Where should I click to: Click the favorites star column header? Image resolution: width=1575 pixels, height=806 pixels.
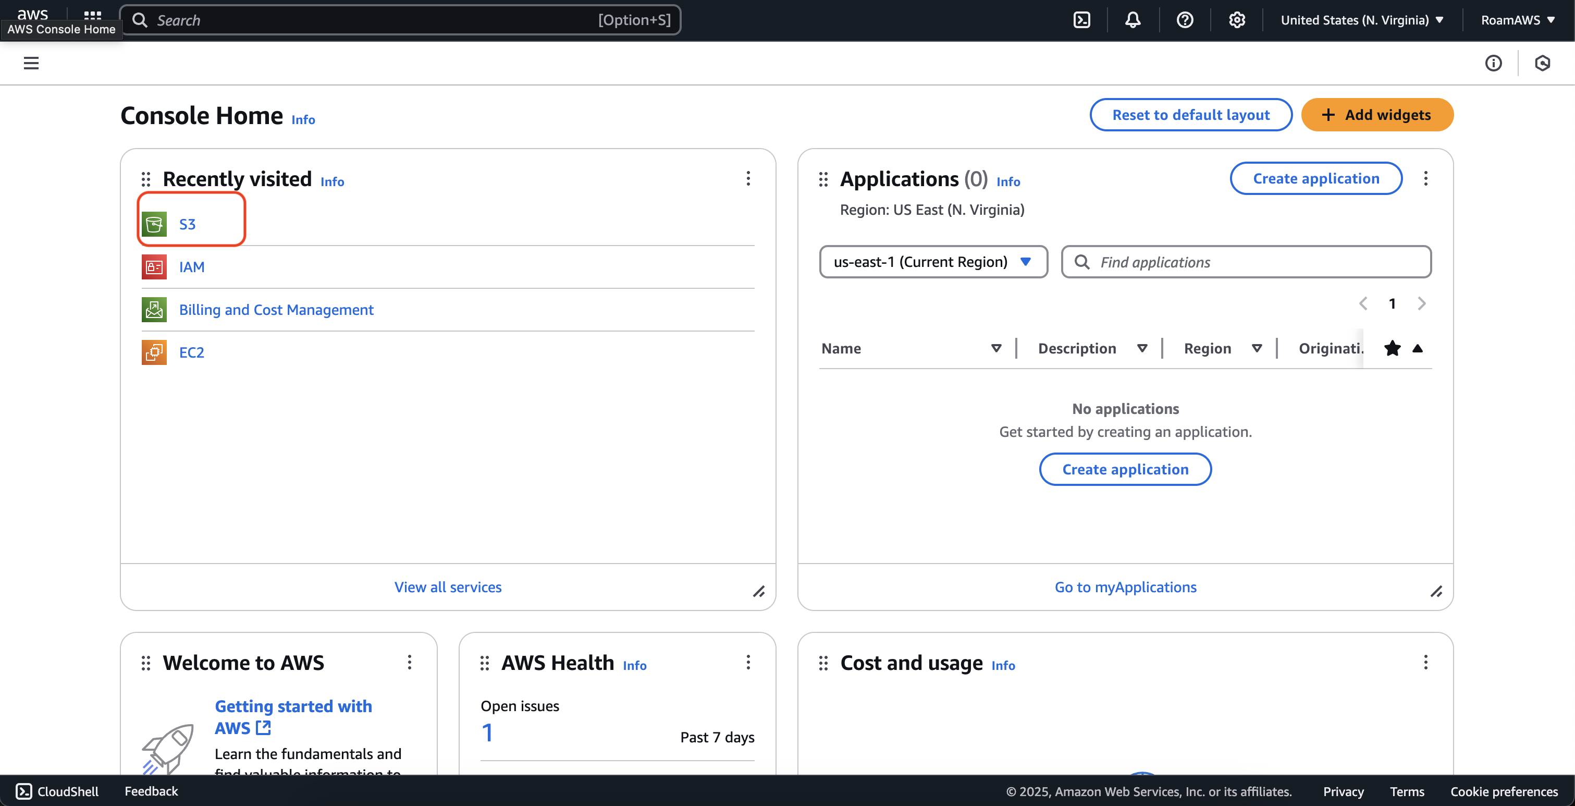(1392, 349)
